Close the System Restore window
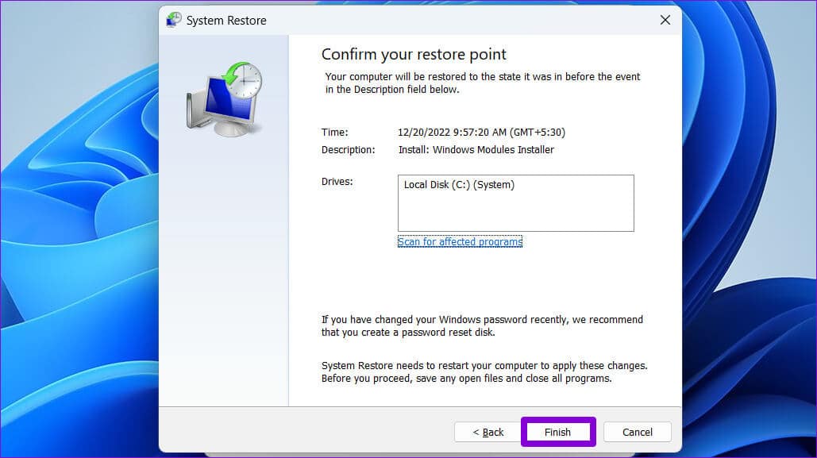Viewport: 817px width, 458px height. tap(665, 20)
